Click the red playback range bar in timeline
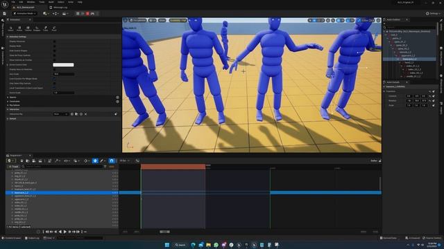The image size is (444, 249). pos(173,167)
